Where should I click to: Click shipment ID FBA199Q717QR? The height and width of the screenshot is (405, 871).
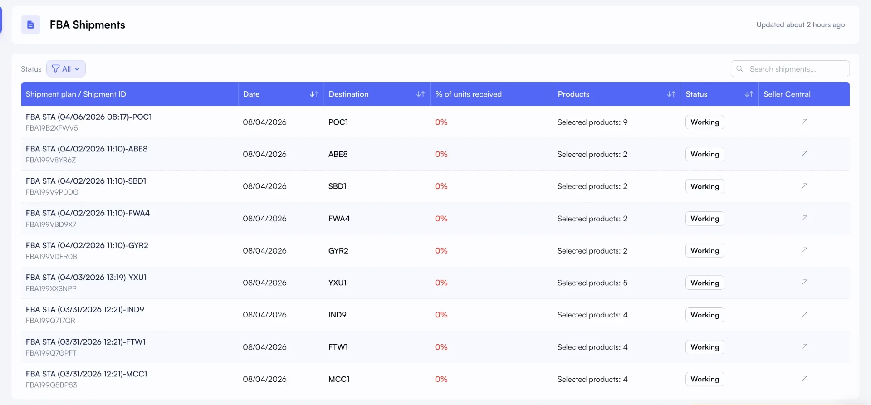click(x=50, y=321)
